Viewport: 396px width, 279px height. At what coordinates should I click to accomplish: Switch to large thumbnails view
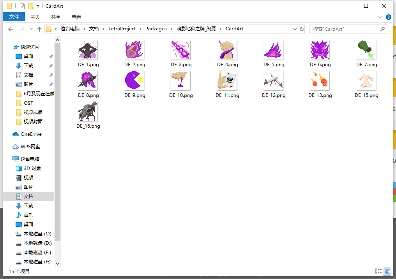pos(387,271)
